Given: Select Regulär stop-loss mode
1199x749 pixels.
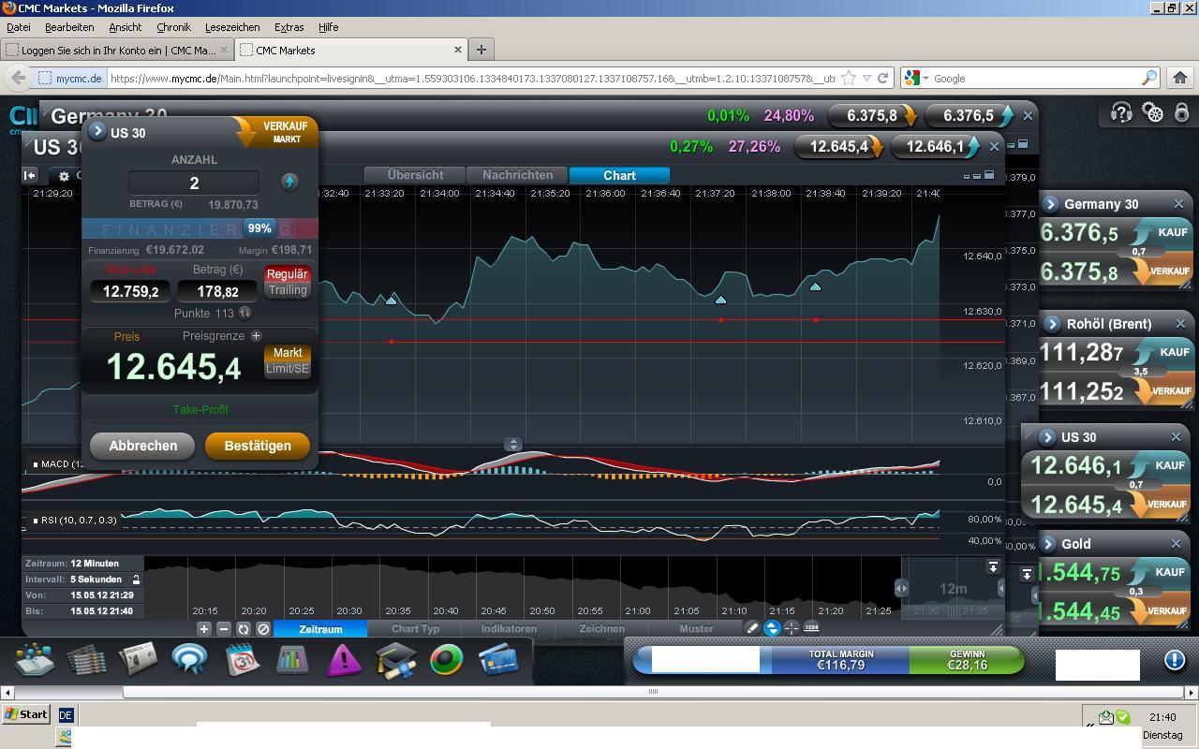Looking at the screenshot, I should point(287,274).
